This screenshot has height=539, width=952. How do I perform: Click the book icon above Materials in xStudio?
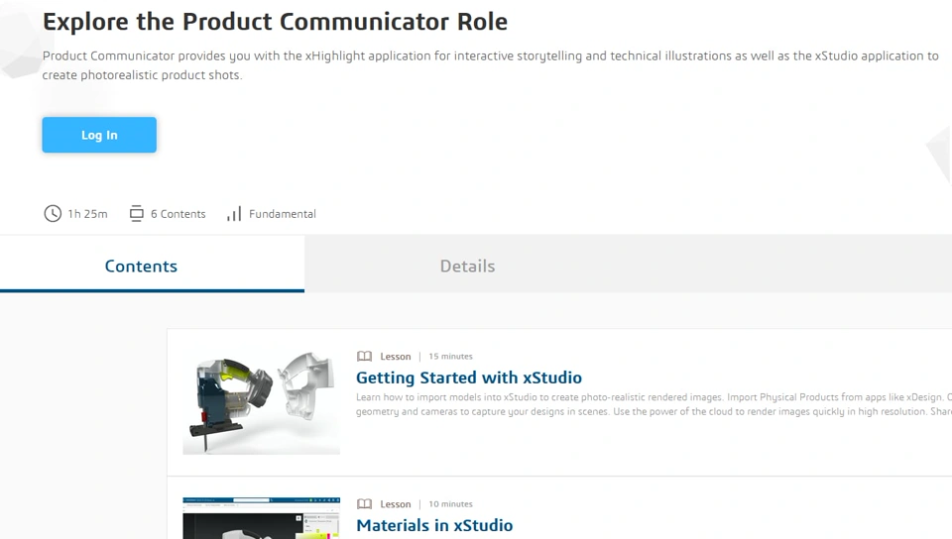364,504
